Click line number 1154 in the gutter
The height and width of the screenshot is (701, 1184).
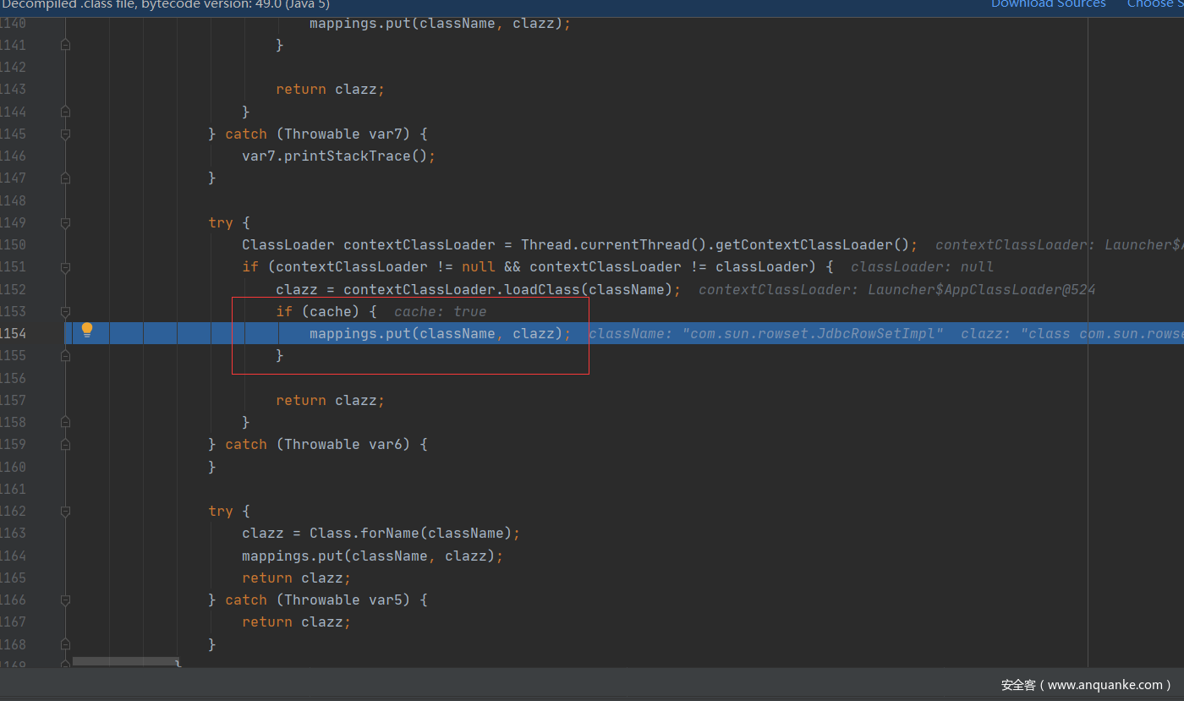point(13,333)
